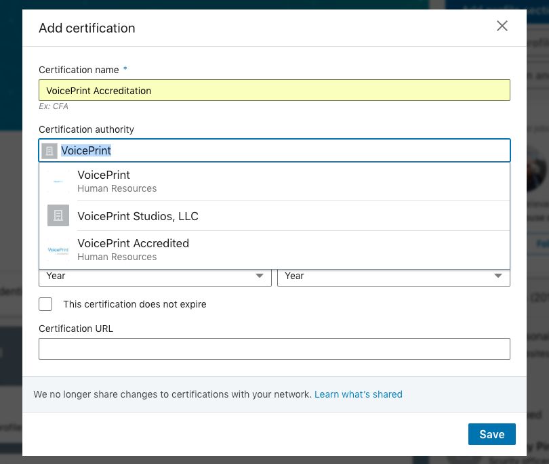Click the Certification authority input field
Screen dimensions: 549x464
(274, 150)
